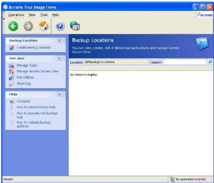
Task: Click the 'No operation started' status text
Action: tap(191, 179)
